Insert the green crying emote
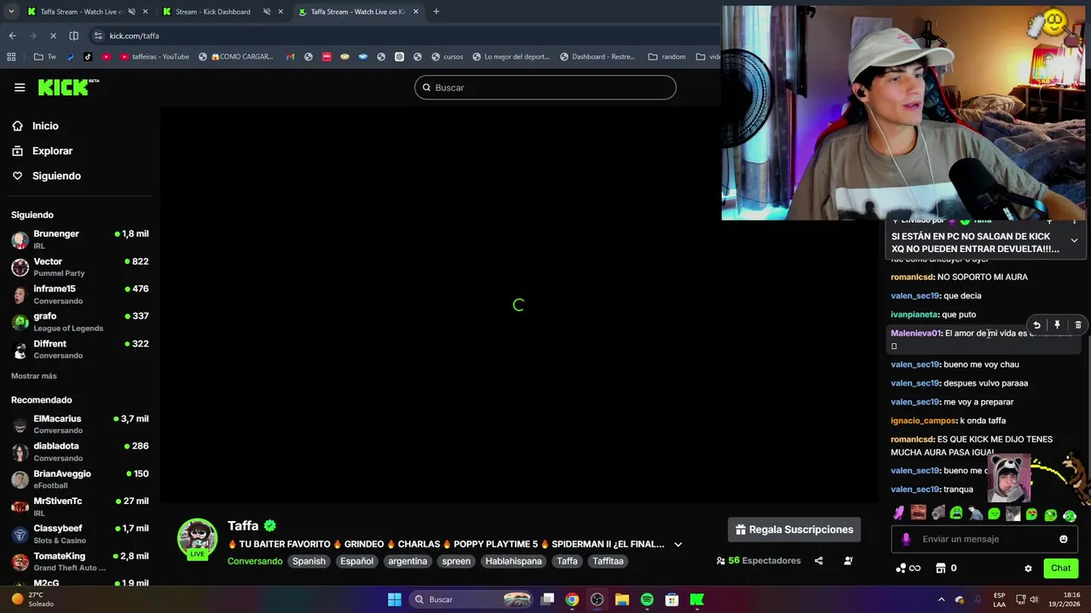Image resolution: width=1091 pixels, height=613 pixels. 956,513
